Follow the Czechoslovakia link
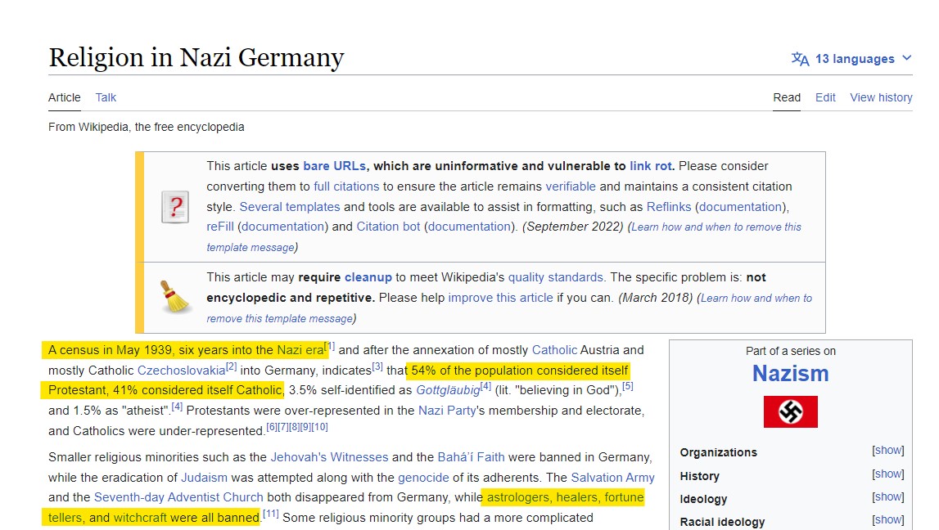 point(181,371)
